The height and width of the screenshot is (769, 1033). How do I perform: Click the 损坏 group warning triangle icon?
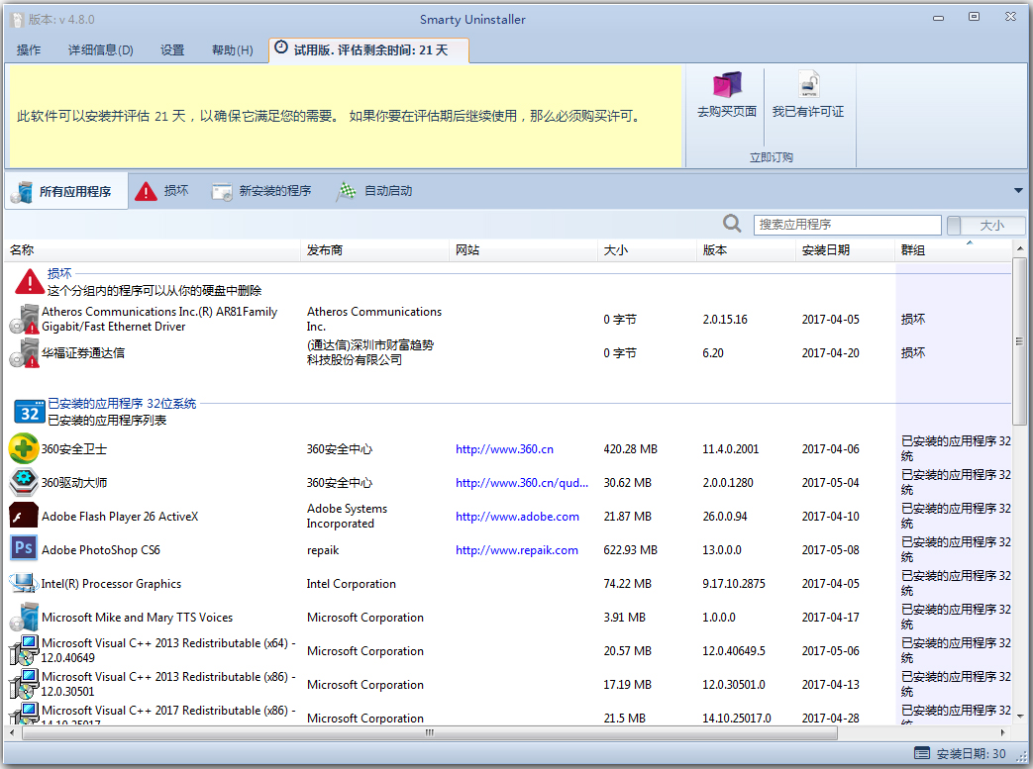click(x=30, y=281)
